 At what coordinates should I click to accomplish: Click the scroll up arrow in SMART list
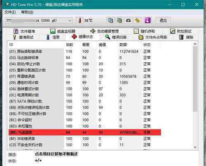click(195, 44)
